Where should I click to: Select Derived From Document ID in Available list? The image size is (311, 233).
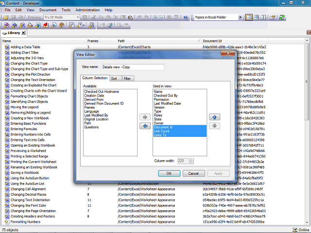point(104,103)
